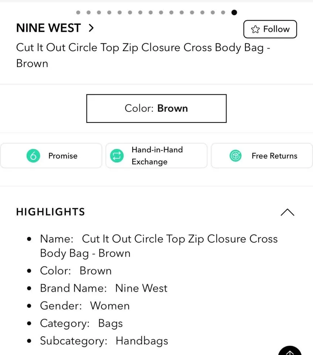
Task: Click the Subcategory: Handbags bullet text
Action: [x=104, y=341]
